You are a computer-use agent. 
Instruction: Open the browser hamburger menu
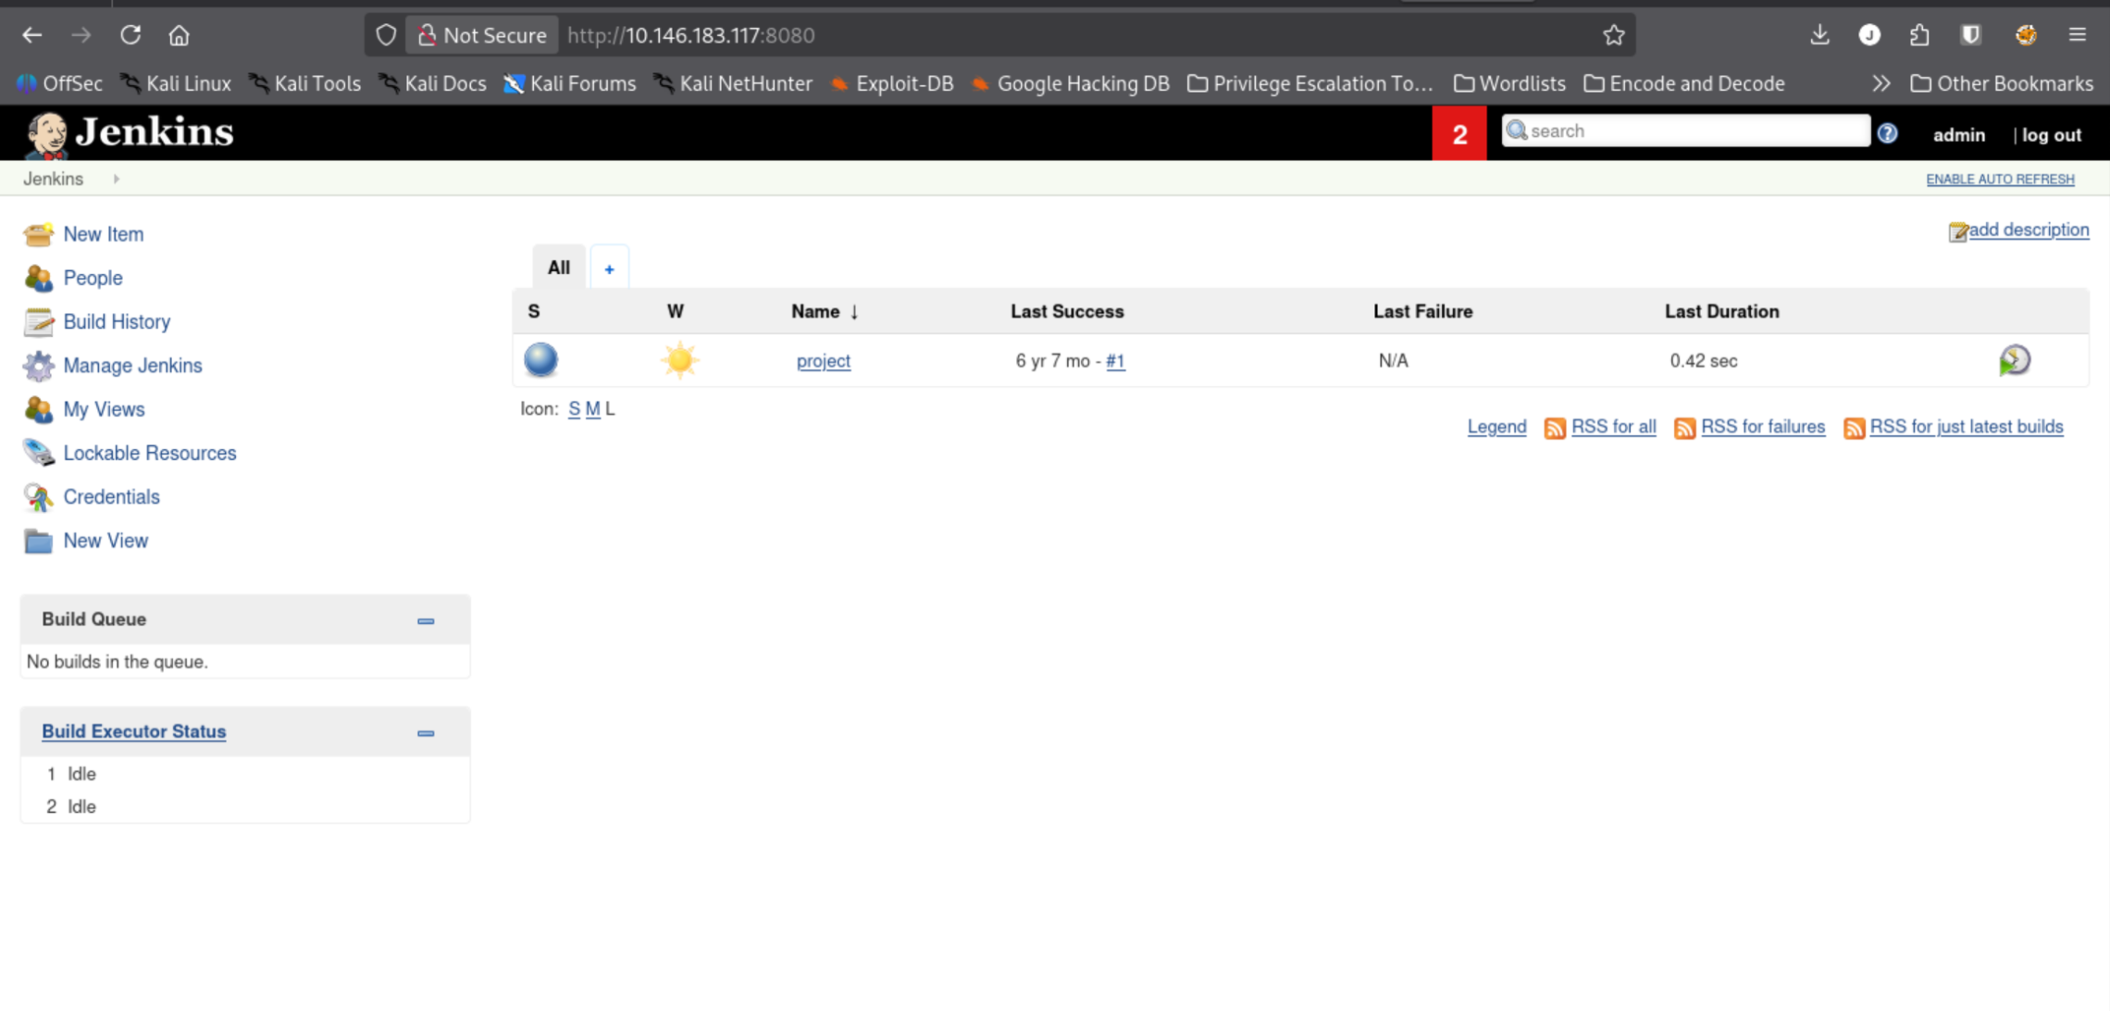click(2077, 35)
